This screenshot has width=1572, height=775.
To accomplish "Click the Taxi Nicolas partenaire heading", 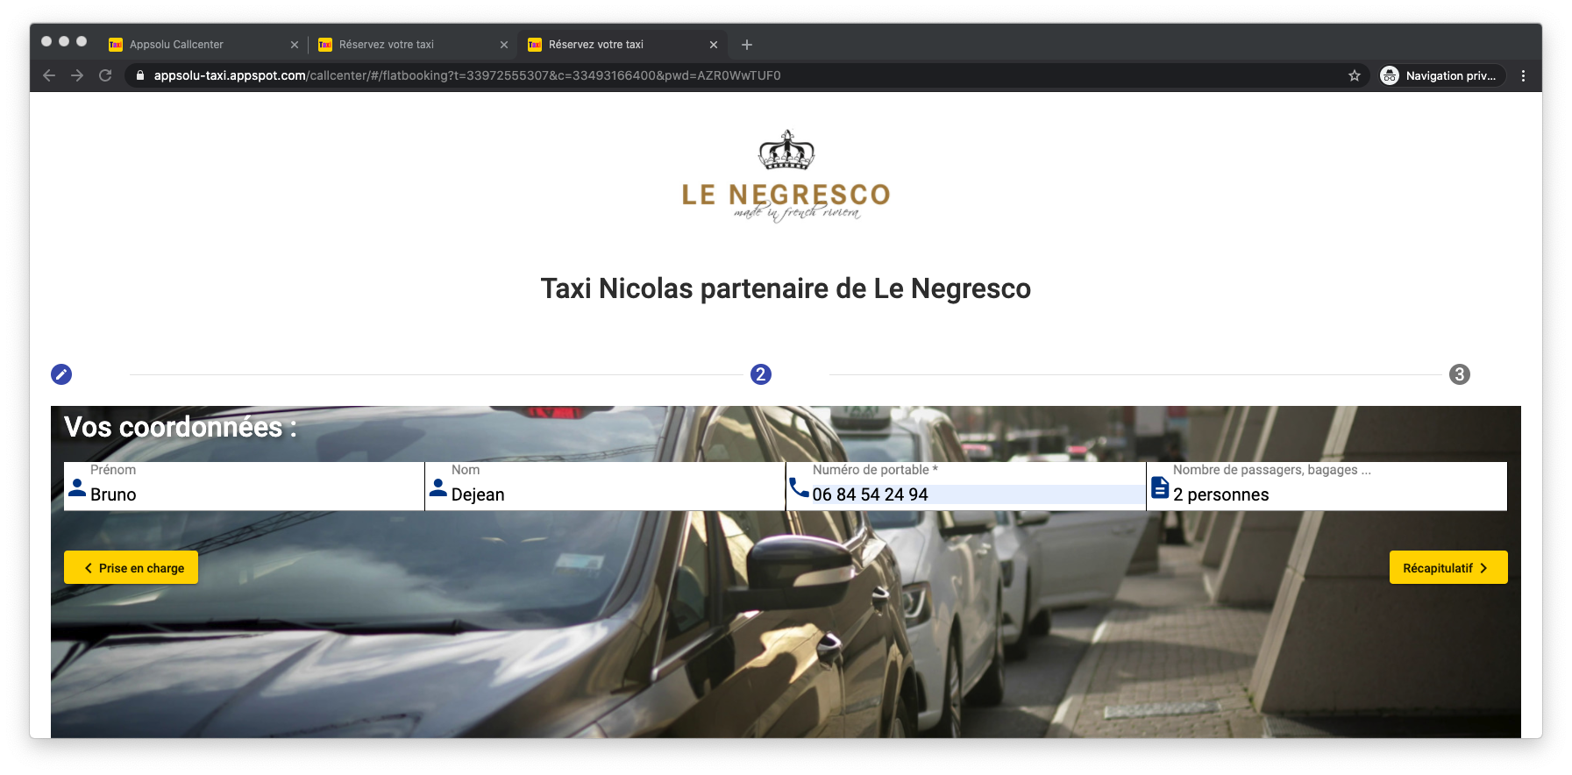I will [786, 288].
